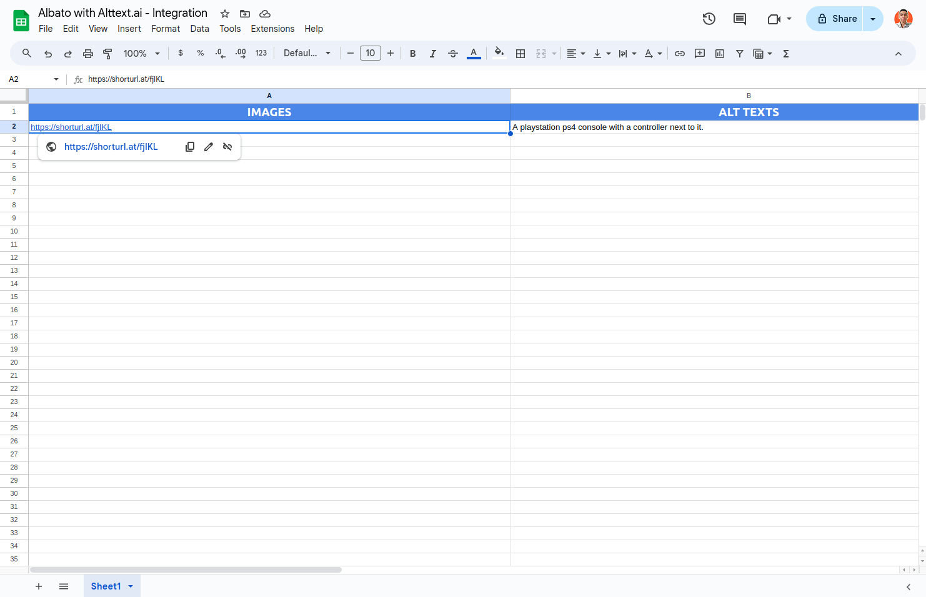This screenshot has width=926, height=597.
Task: Open the fill color picker
Action: pos(499,54)
